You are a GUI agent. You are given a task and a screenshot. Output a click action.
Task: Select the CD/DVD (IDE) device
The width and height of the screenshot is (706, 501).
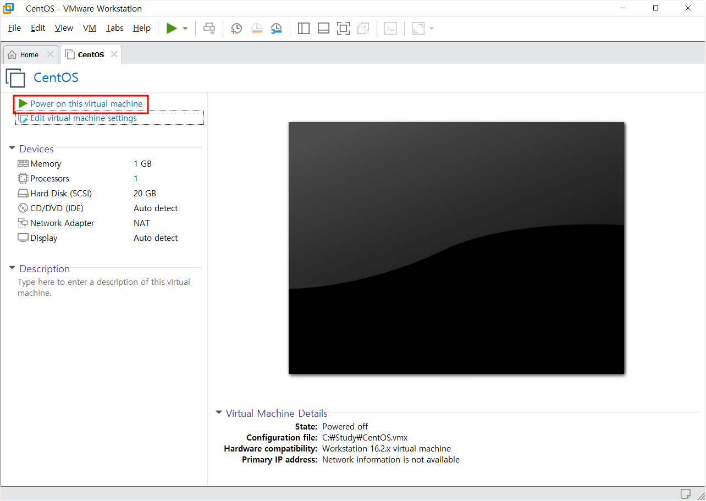tap(109, 208)
